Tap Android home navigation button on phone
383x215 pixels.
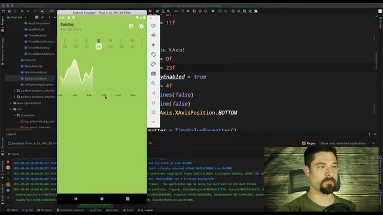(102, 199)
